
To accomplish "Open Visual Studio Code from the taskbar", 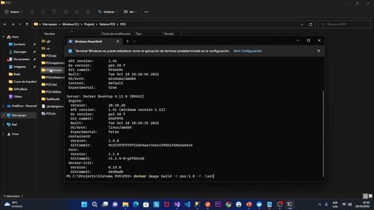I will (x=187, y=205).
